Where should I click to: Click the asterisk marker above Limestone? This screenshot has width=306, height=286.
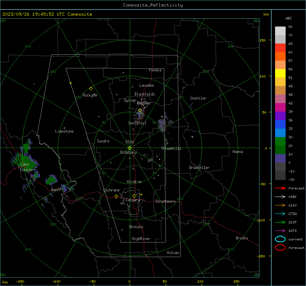(x=64, y=128)
